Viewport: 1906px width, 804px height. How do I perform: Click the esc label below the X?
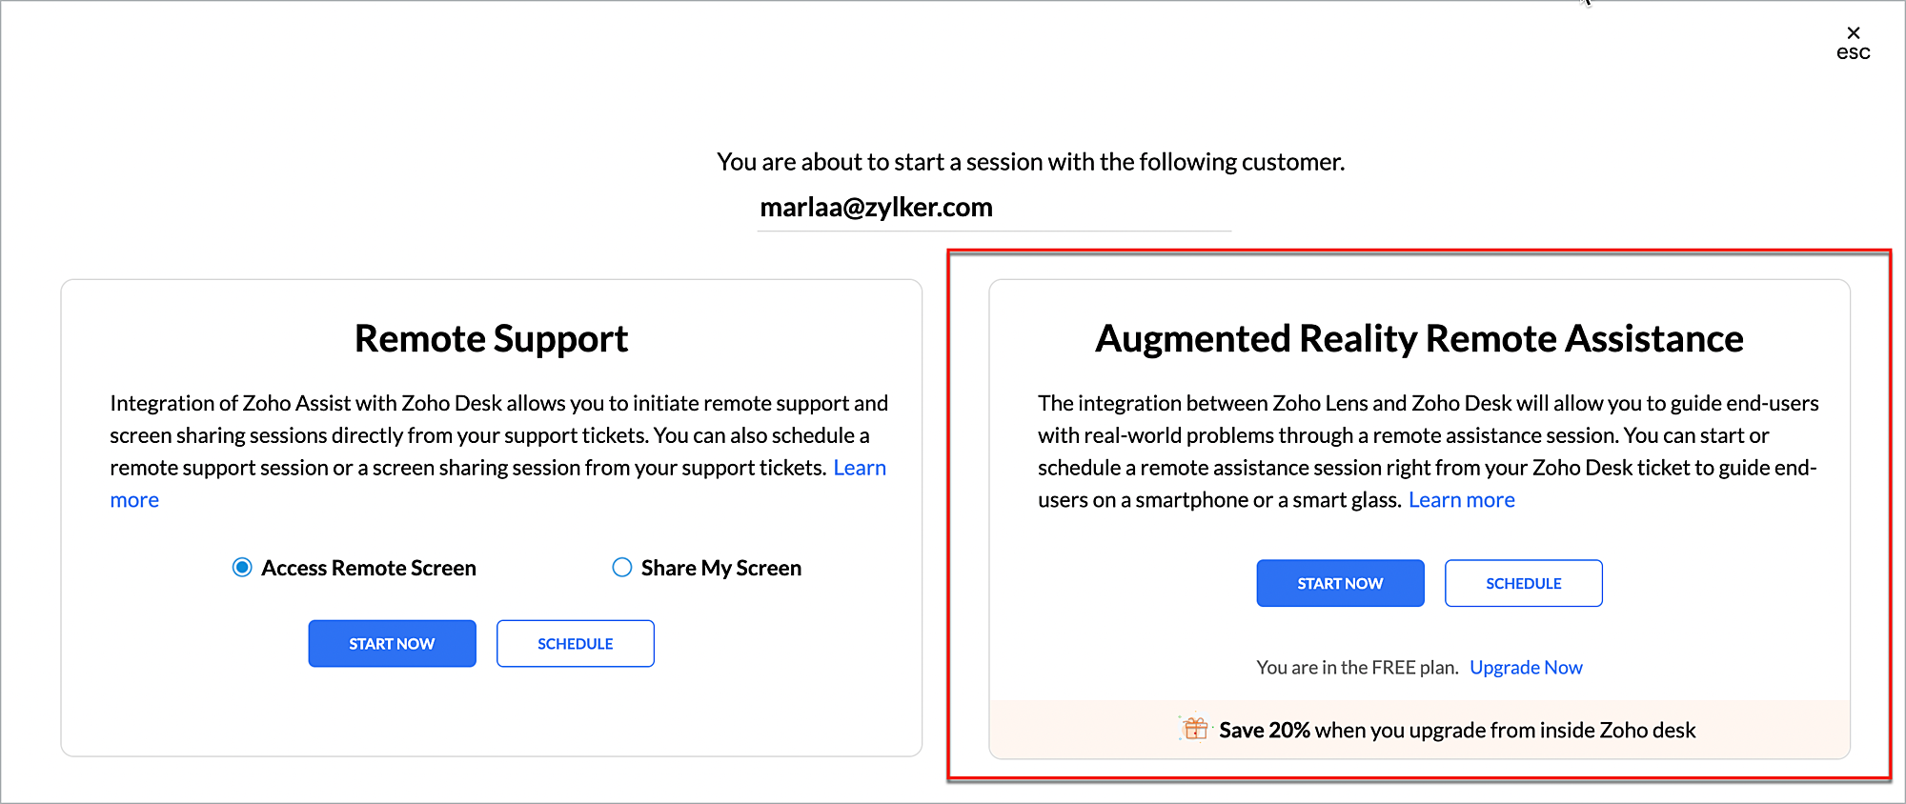(1853, 53)
